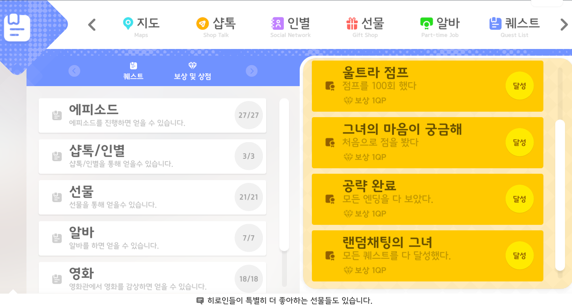The image size is (572, 307).
Task: Click the quest category list scrollbar
Action: click(284, 175)
